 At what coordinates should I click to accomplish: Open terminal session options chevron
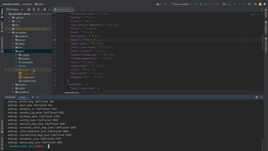tap(38, 97)
